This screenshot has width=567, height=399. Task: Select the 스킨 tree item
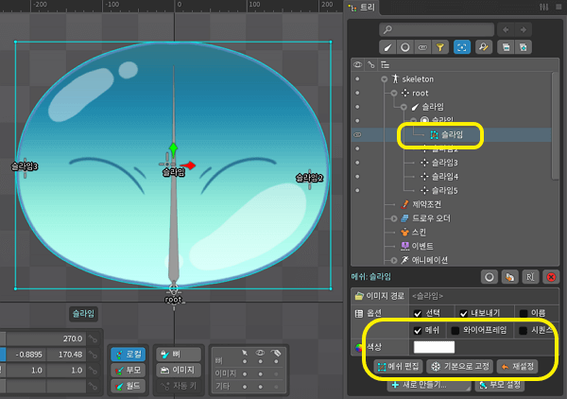point(419,233)
